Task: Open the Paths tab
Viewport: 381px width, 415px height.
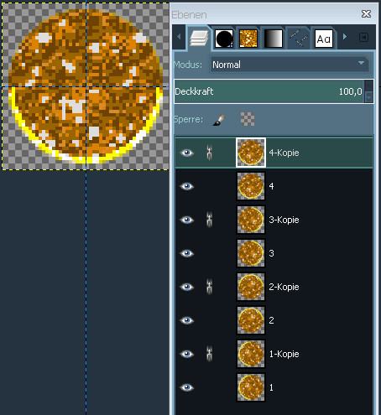Action: 299,39
